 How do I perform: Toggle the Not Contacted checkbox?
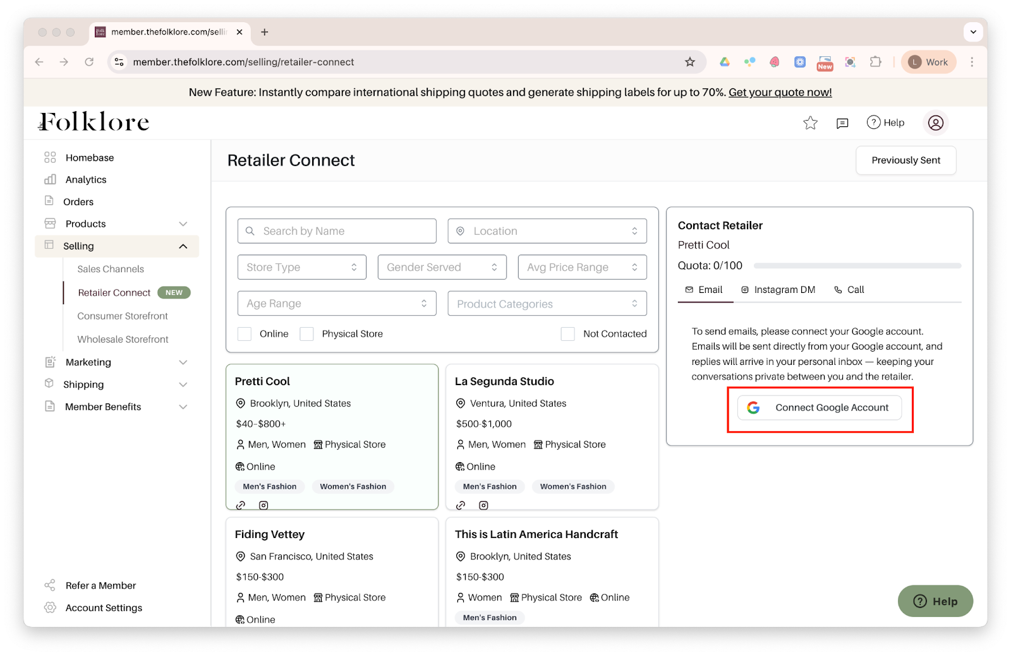click(x=567, y=334)
